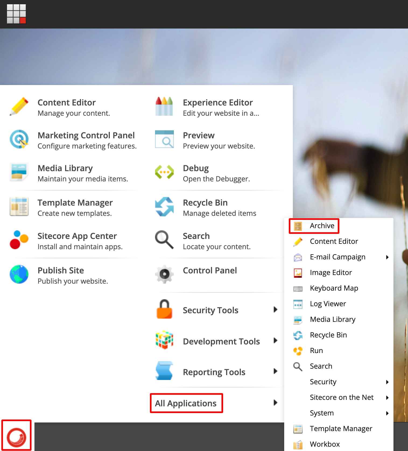Screen dimensions: 408x451
Task: Expand the Development Tools submenu arrow
Action: 275,340
